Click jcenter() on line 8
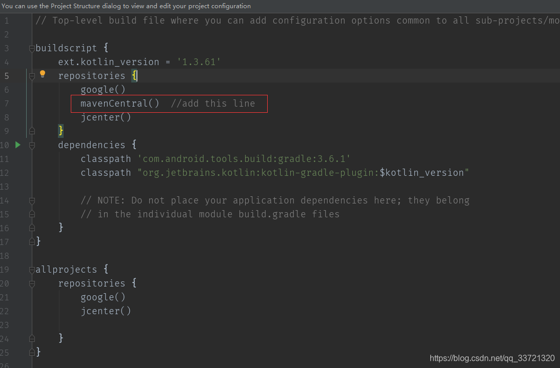Viewport: 560px width, 368px height. coord(106,117)
